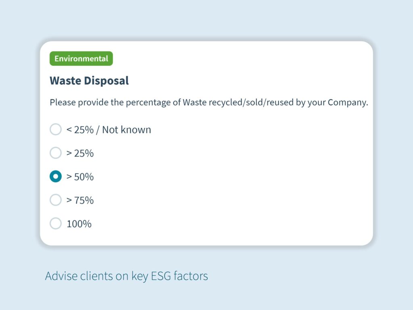The width and height of the screenshot is (413, 310).
Task: Click the light blue background above the card
Action: [206, 20]
